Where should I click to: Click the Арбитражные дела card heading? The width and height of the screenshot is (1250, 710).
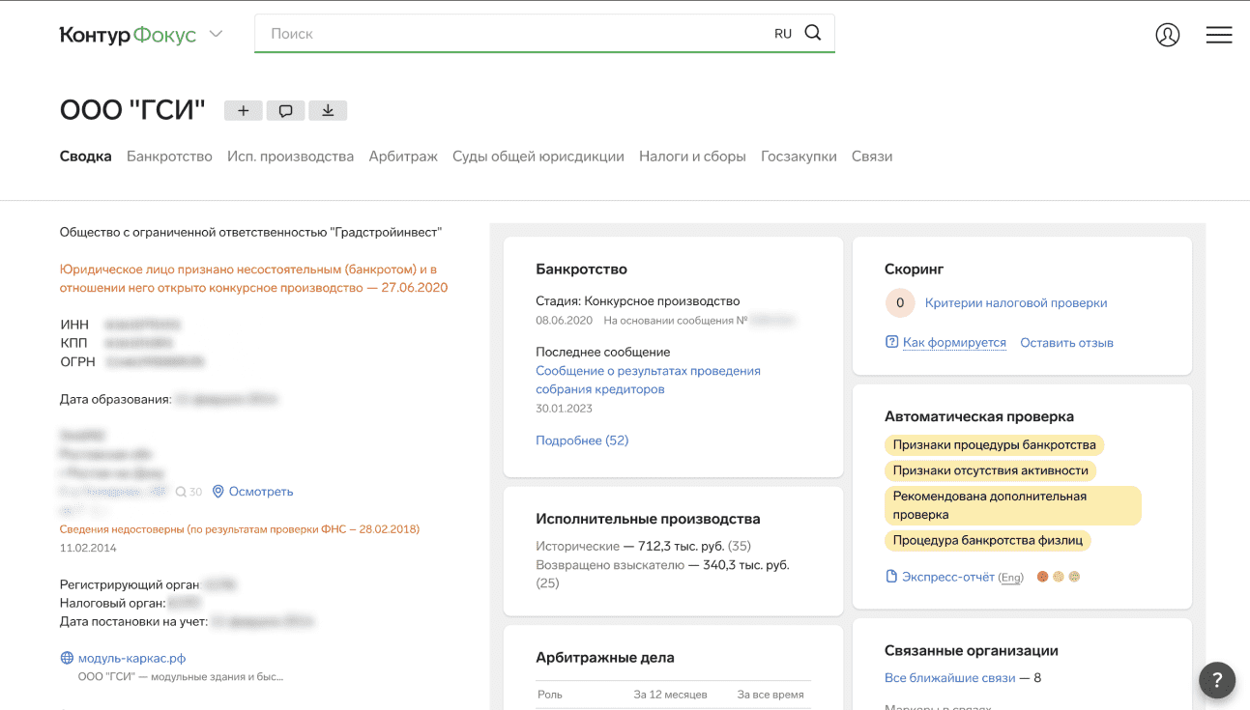click(x=605, y=657)
